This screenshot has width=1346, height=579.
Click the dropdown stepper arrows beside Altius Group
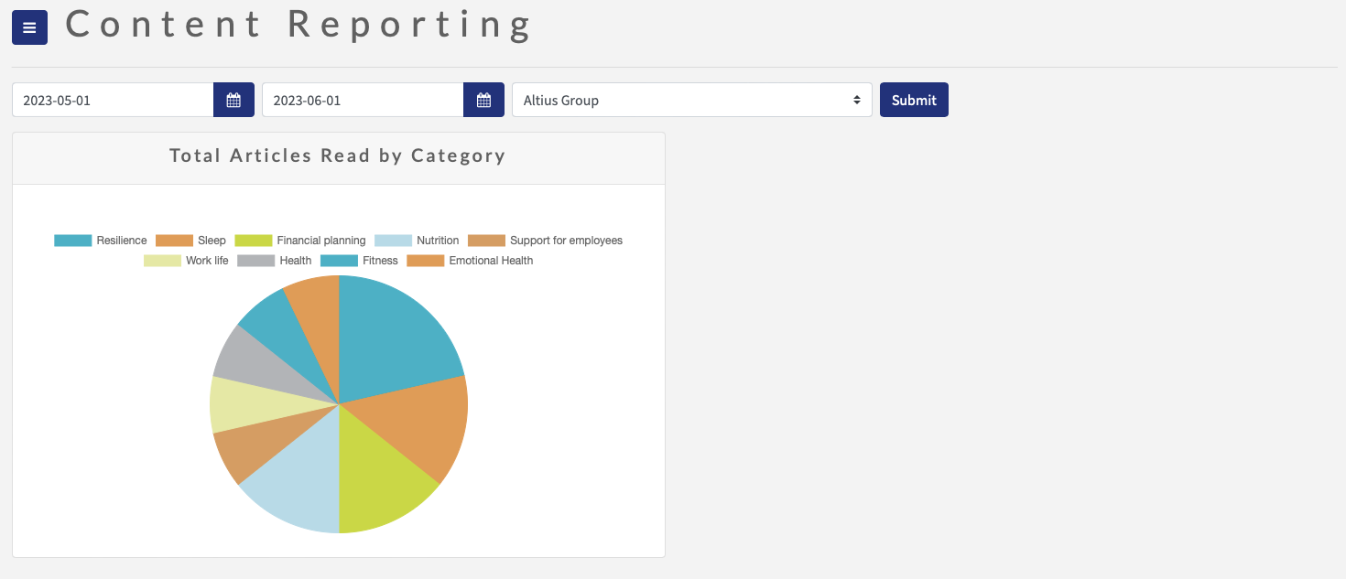pos(857,100)
